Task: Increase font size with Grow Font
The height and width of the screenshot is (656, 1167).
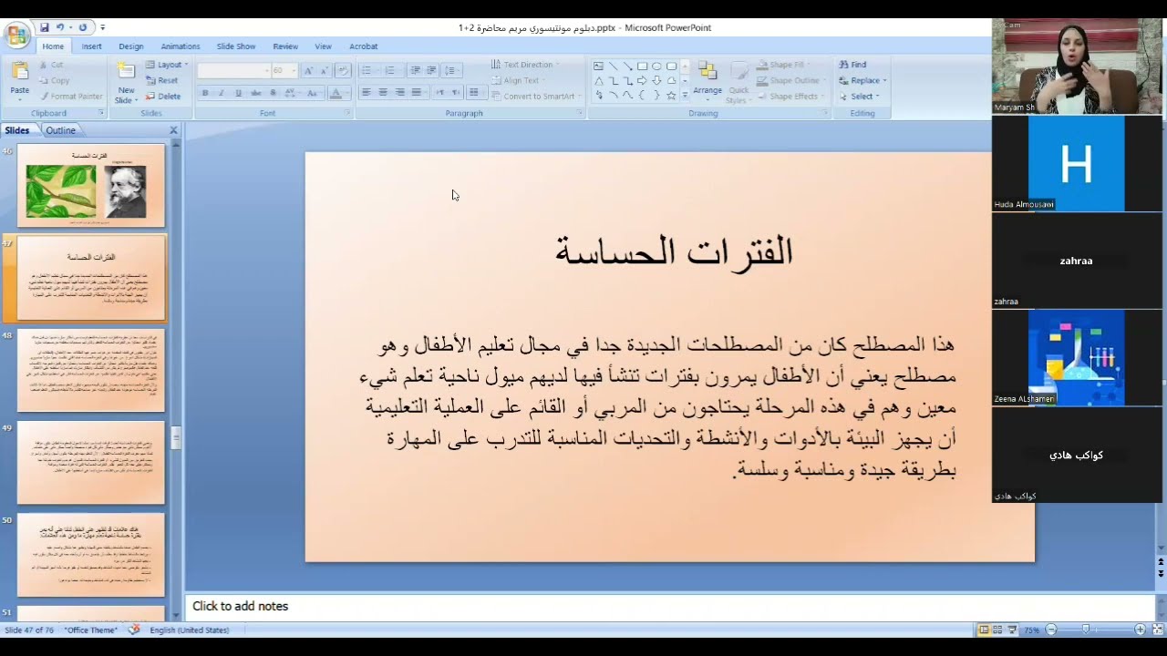Action: [x=308, y=70]
